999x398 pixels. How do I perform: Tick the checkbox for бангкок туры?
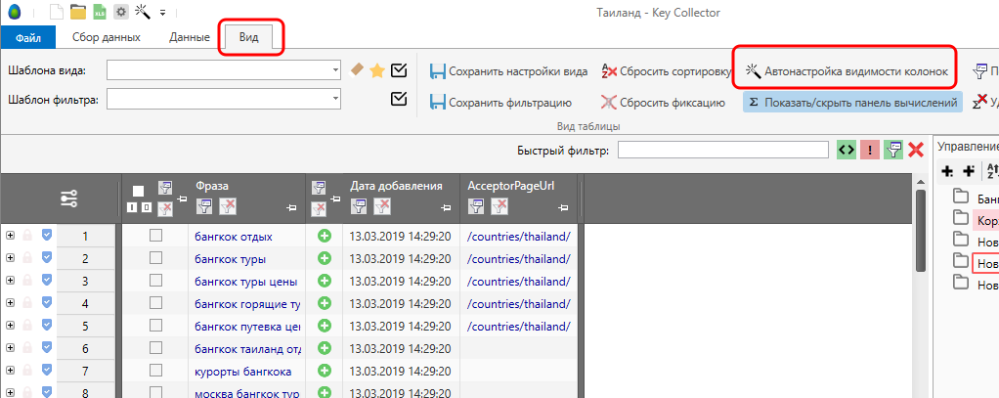click(155, 258)
